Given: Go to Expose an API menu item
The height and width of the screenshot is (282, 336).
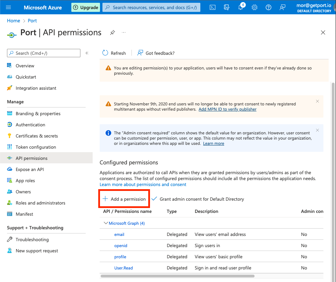Looking at the screenshot, I should pyautogui.click(x=30, y=169).
